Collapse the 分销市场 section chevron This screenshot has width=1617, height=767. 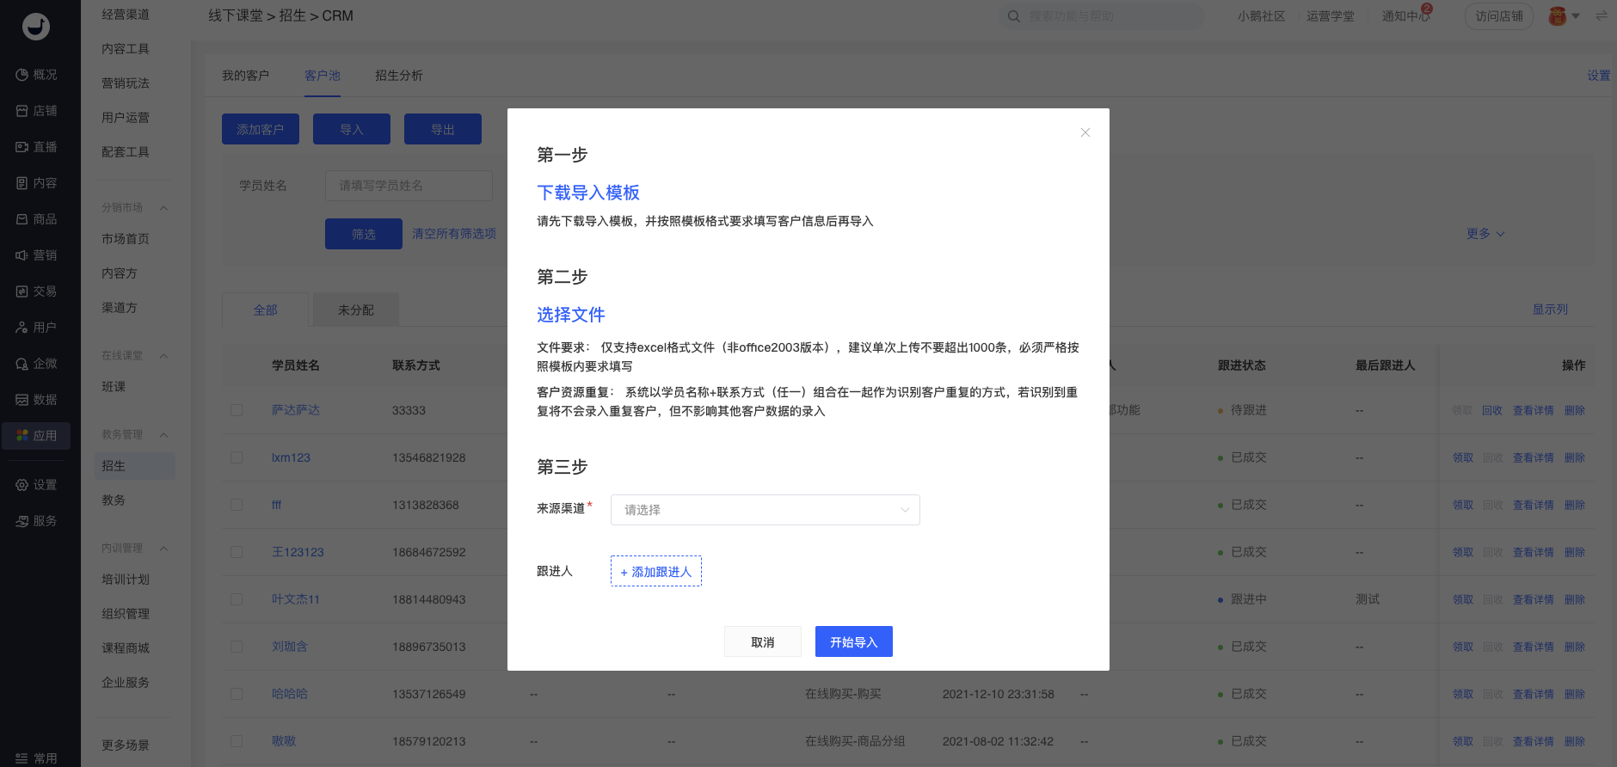pos(163,208)
